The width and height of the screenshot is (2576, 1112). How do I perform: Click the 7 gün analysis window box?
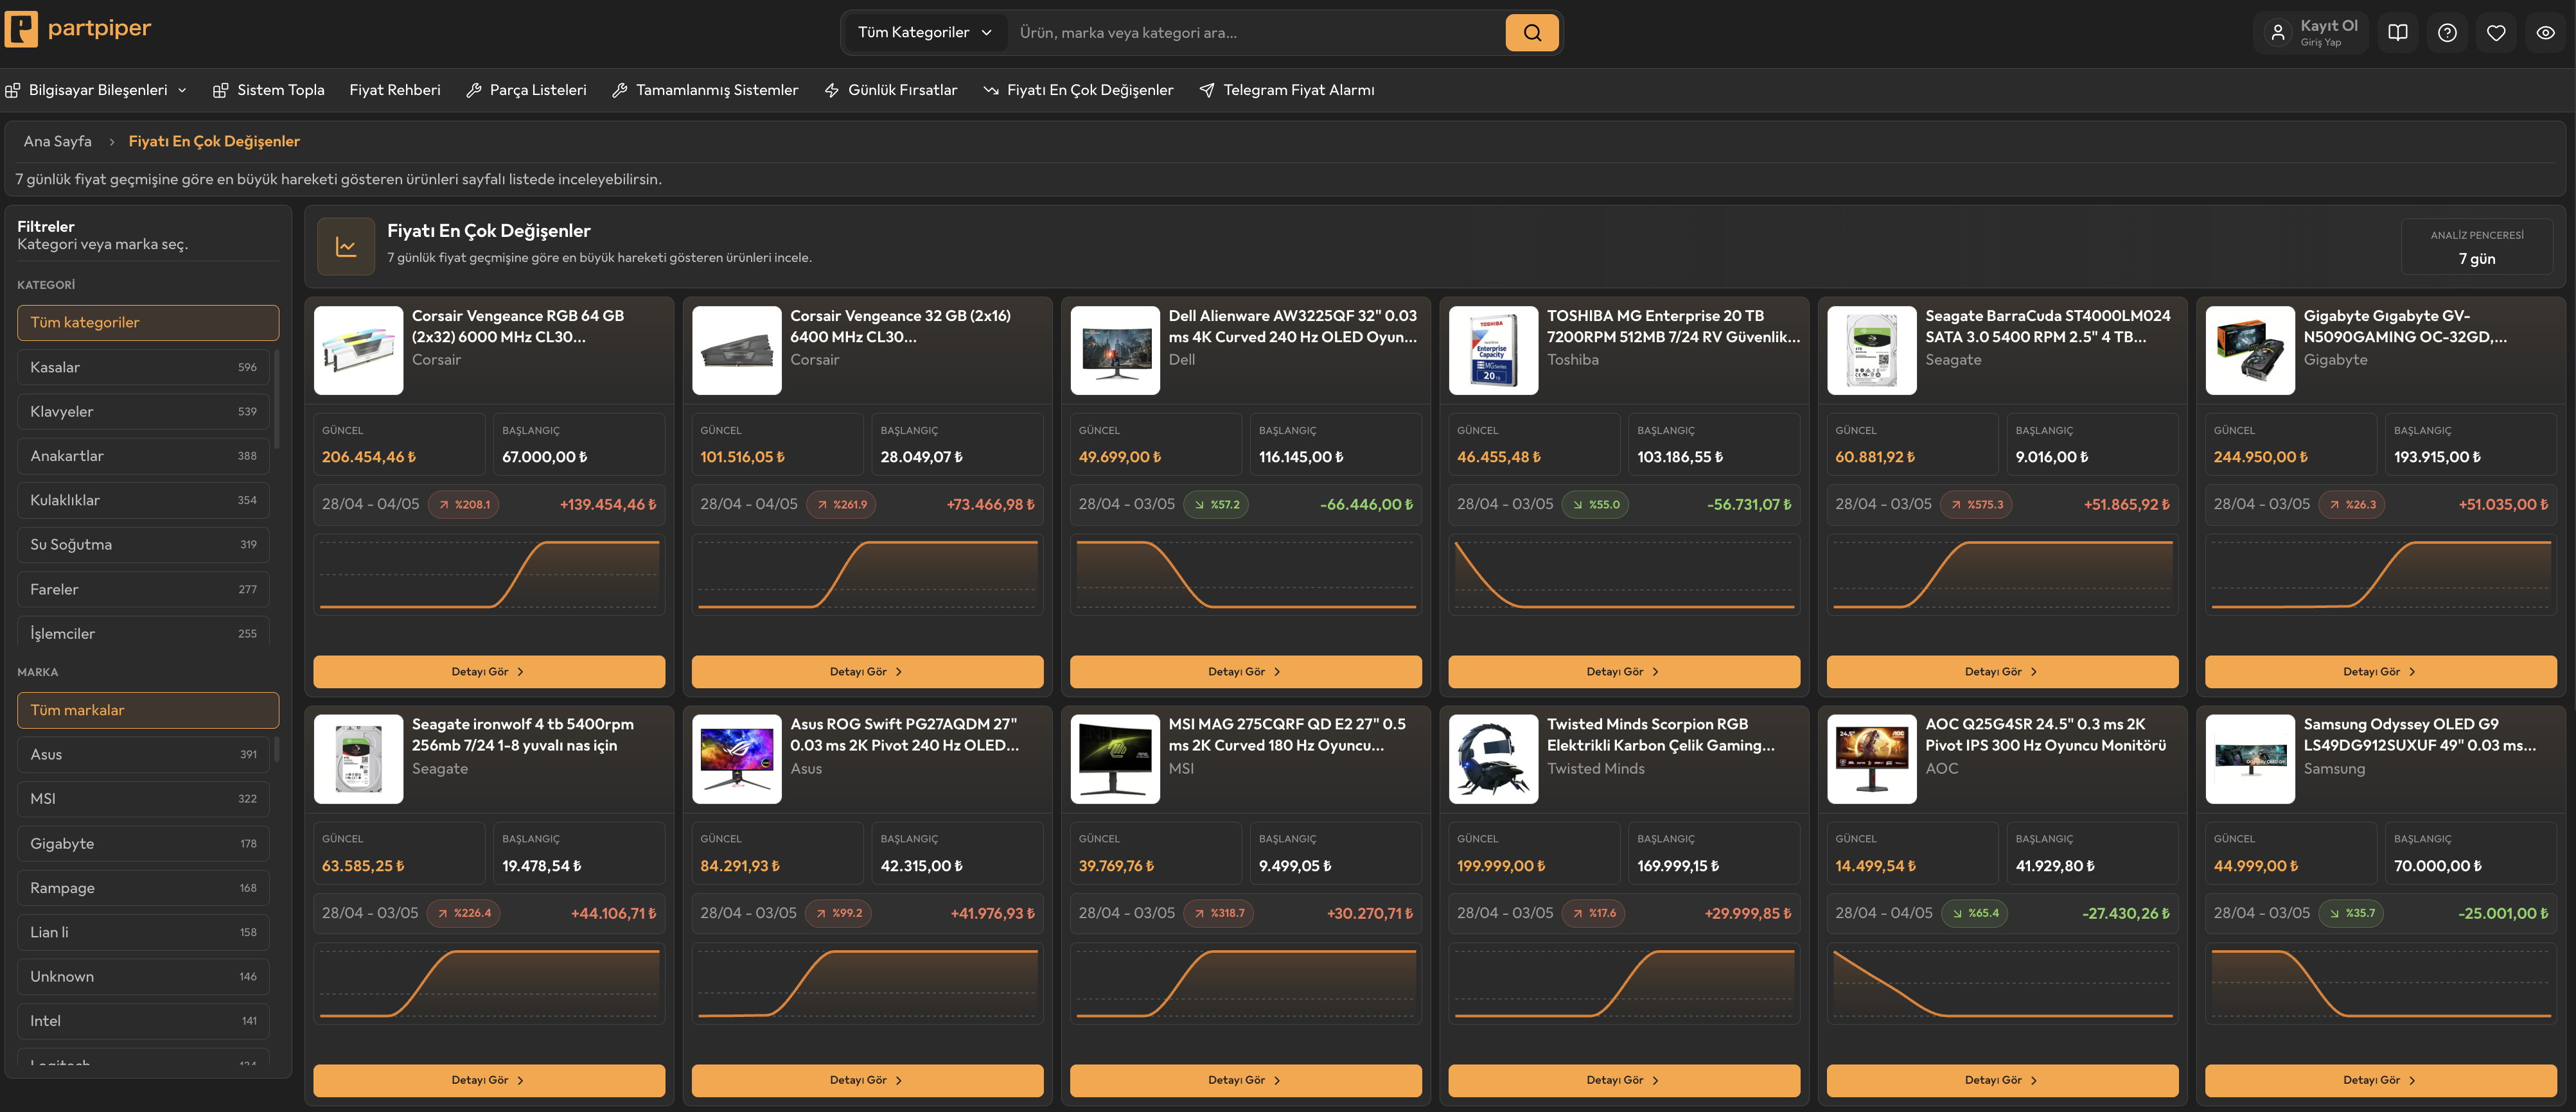pos(2476,247)
